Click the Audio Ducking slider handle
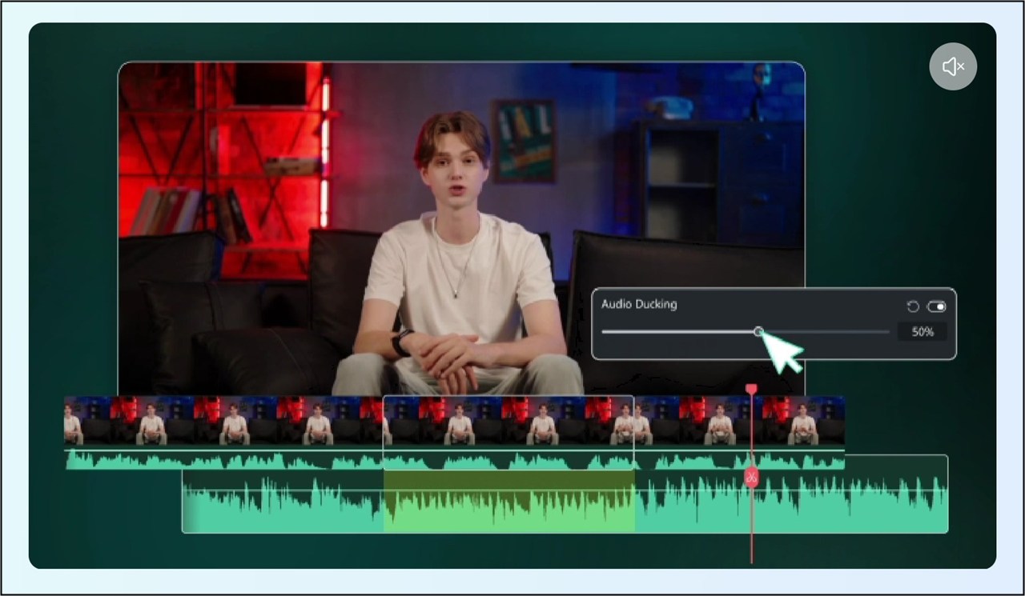 pos(758,331)
